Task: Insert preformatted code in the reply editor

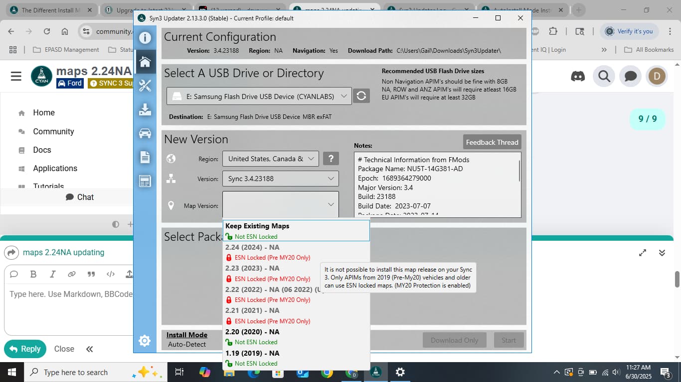Action: (111, 274)
